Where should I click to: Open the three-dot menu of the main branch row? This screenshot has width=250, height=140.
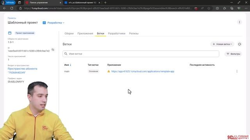(x=237, y=71)
